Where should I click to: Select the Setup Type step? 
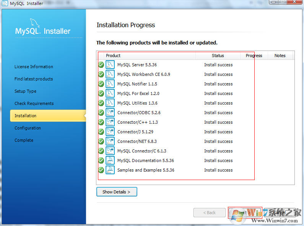[25, 91]
